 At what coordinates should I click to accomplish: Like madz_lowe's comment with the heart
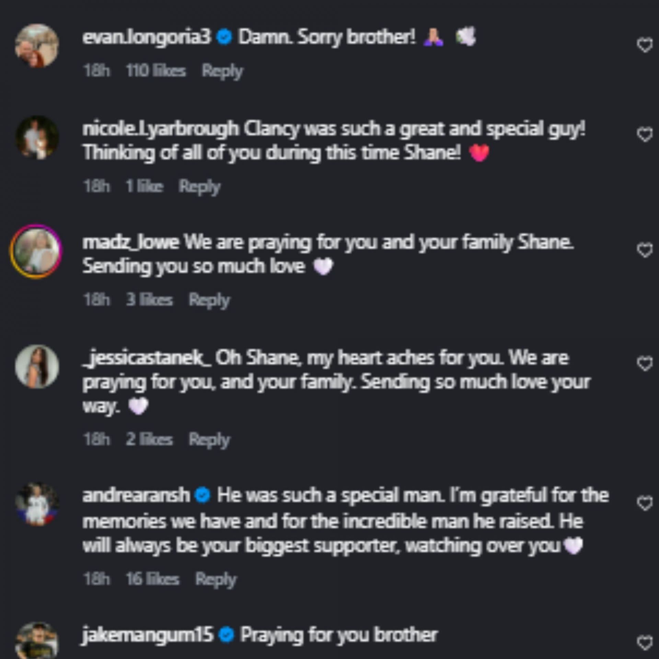pyautogui.click(x=645, y=250)
